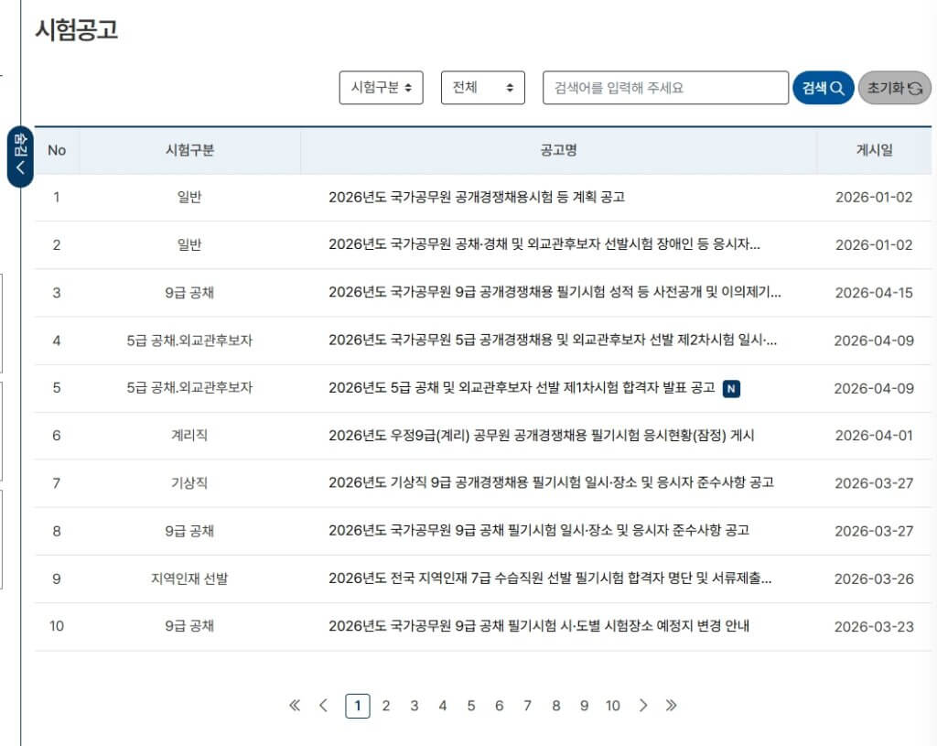
Task: Open the 전체 category dropdown
Action: point(483,87)
